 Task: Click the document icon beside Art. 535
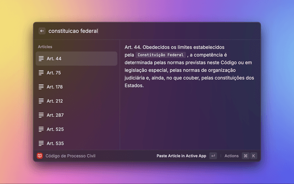point(41,143)
